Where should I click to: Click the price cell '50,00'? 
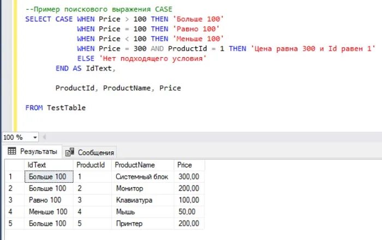189,212
